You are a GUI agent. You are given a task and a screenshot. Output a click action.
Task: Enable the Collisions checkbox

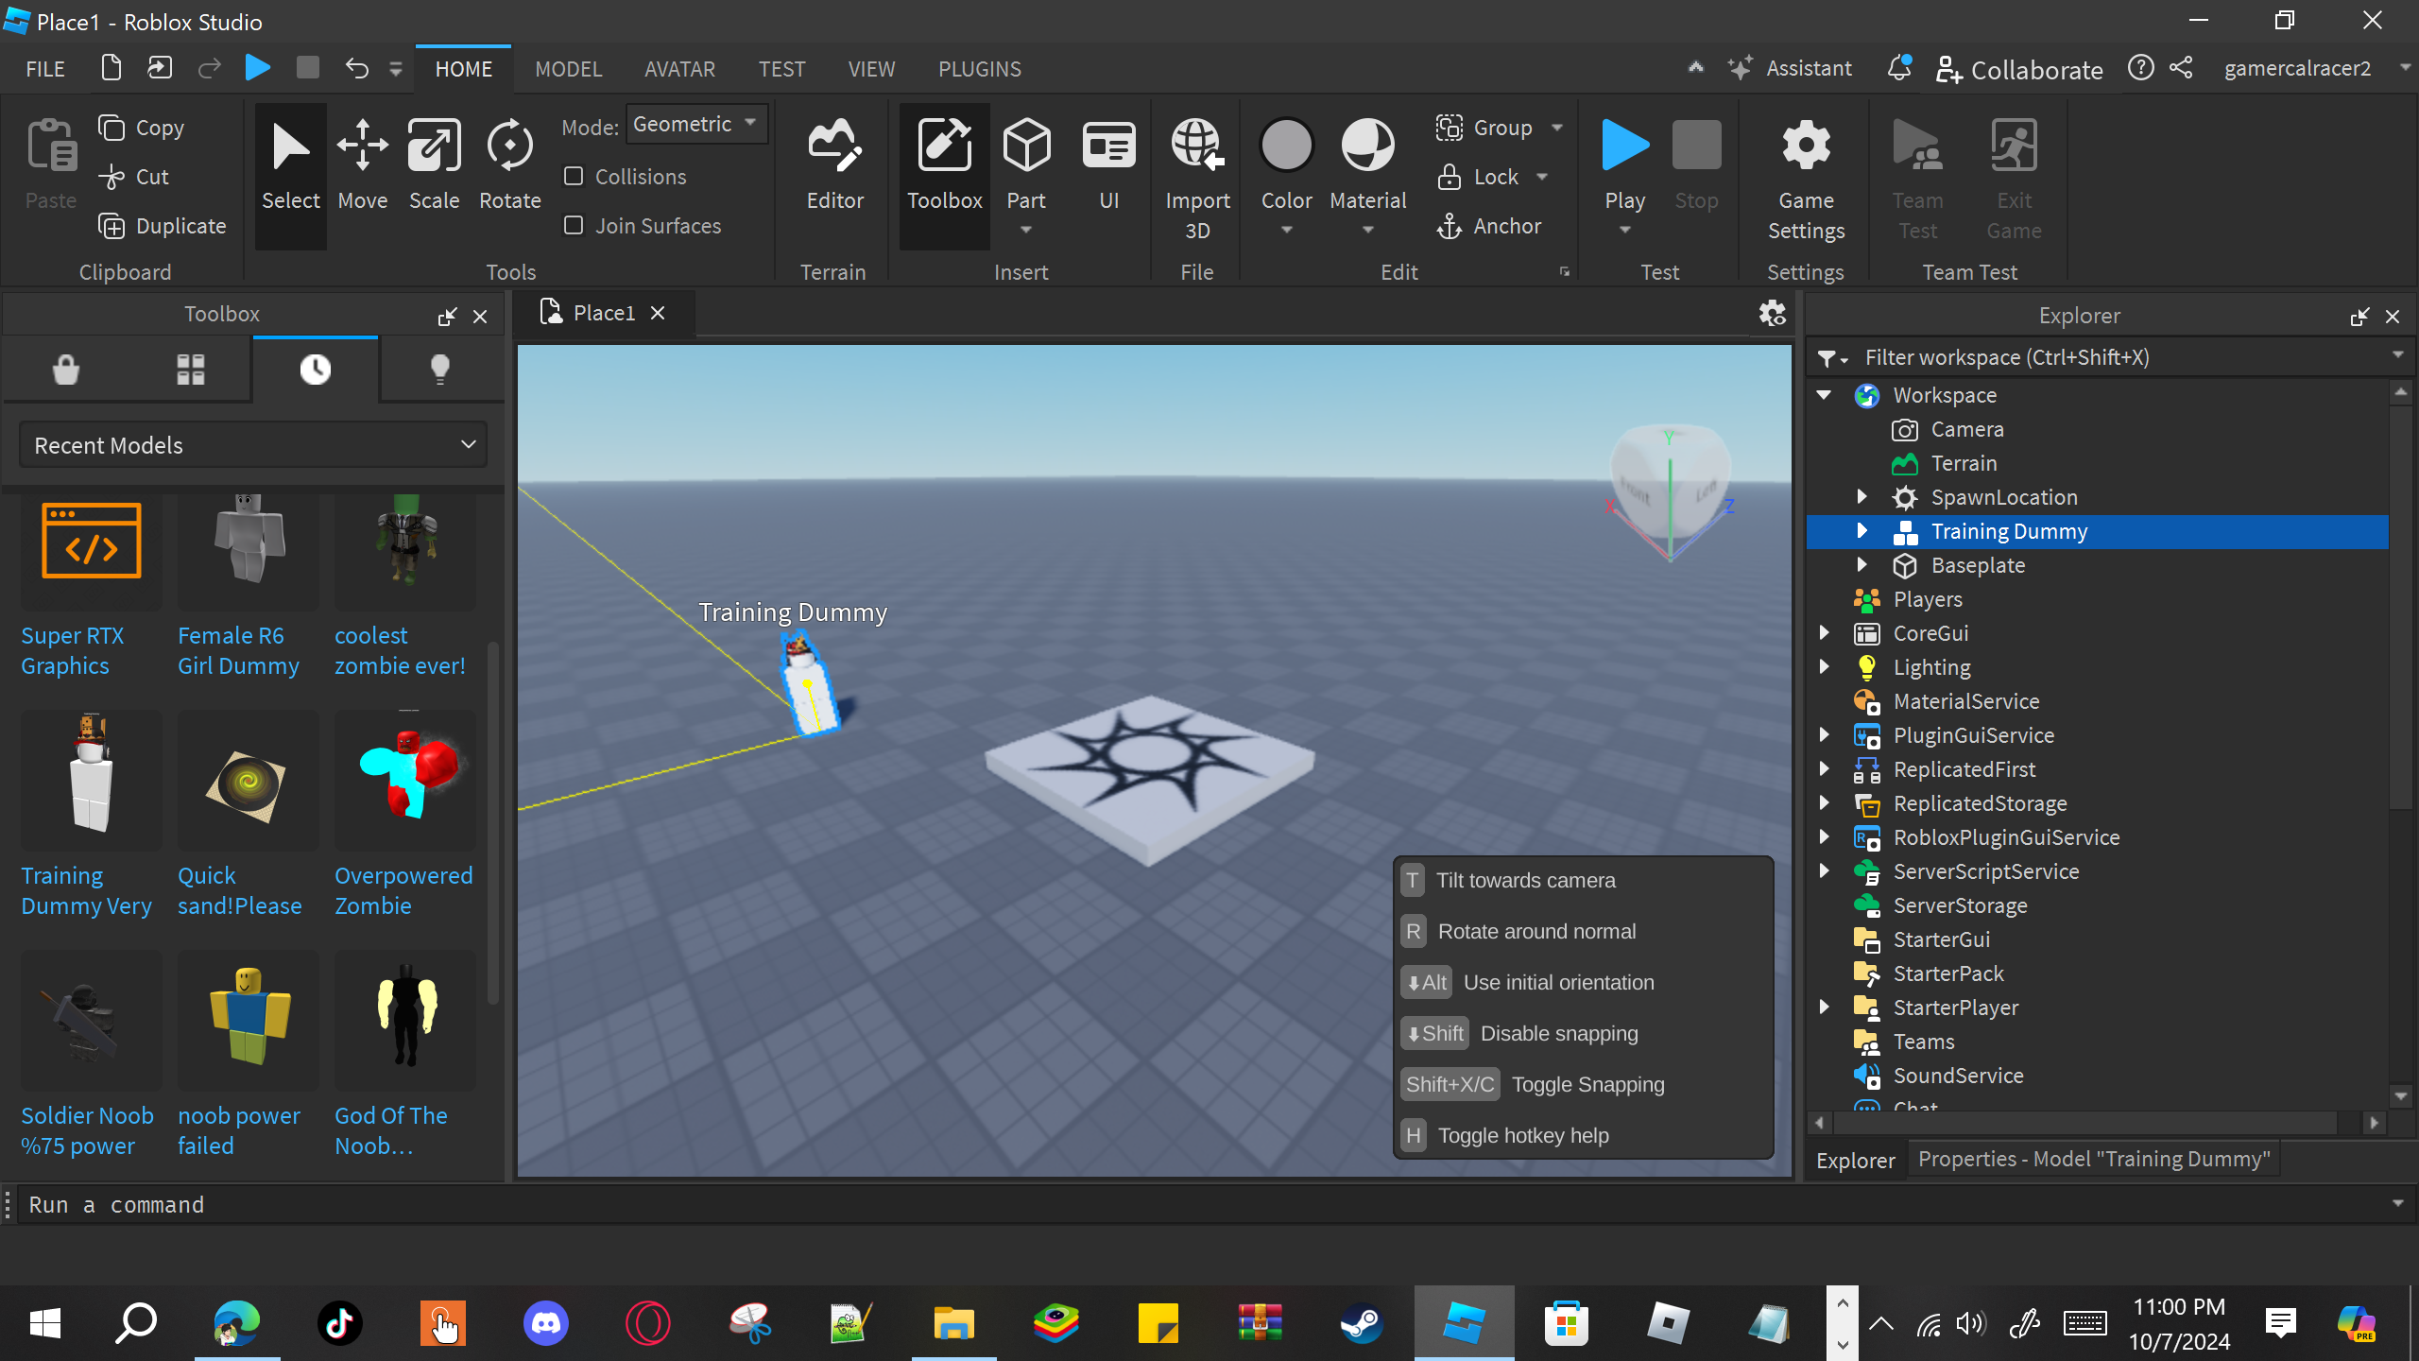(574, 177)
